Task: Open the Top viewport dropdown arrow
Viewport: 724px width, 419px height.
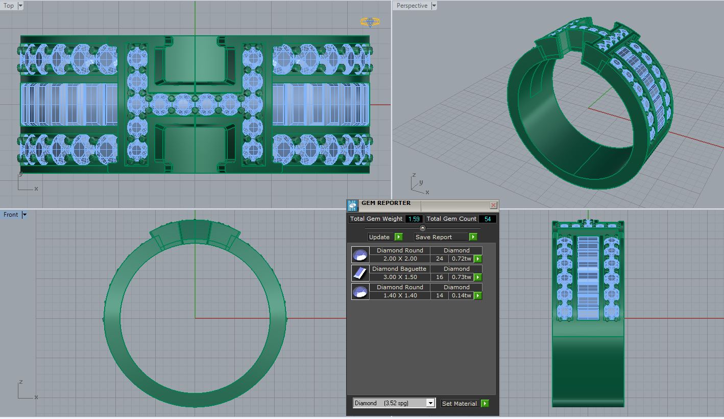Action: pyautogui.click(x=20, y=6)
